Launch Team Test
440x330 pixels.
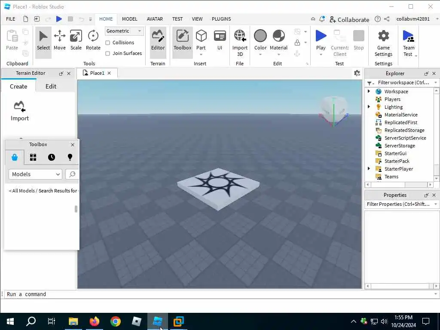click(x=409, y=43)
